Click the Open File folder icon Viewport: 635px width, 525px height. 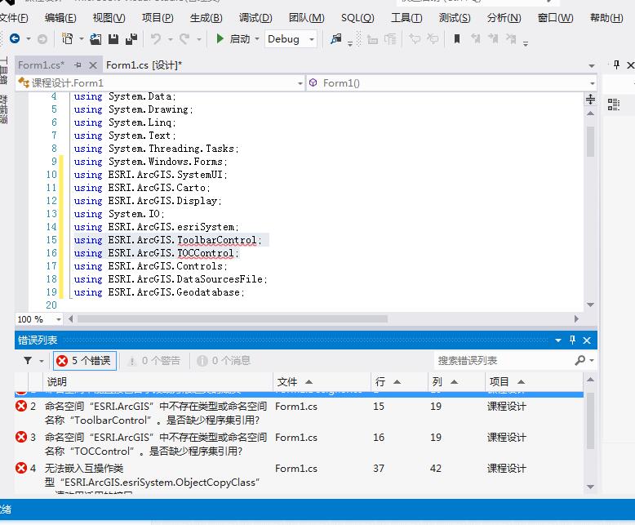coord(95,38)
